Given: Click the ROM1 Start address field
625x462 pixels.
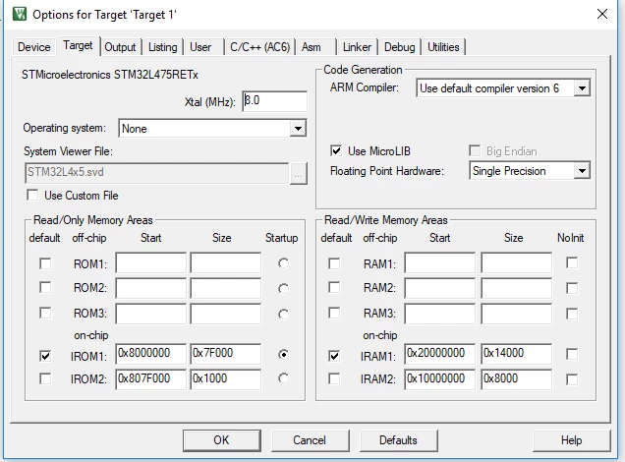Looking at the screenshot, I should [150, 262].
